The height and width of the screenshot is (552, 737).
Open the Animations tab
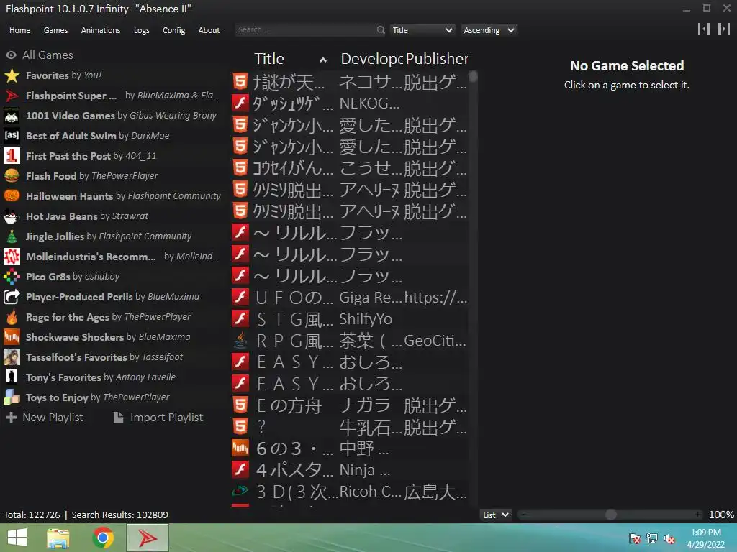coord(101,30)
